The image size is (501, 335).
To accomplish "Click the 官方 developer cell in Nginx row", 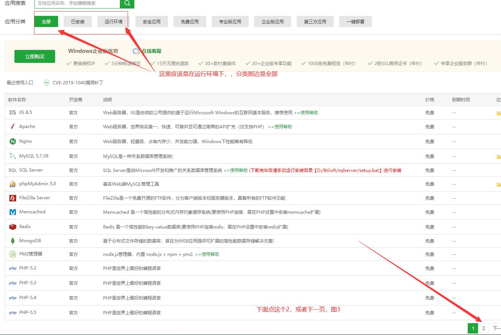I will coord(73,142).
